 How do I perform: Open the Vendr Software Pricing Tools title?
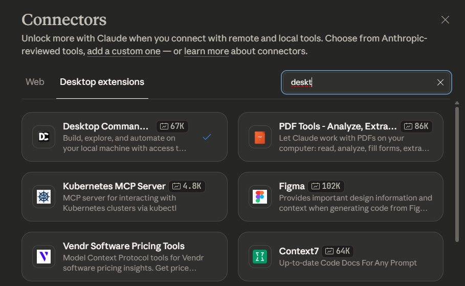123,246
